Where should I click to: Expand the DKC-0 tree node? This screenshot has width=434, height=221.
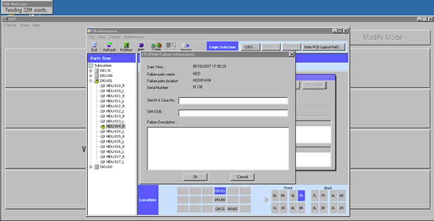(x=91, y=70)
